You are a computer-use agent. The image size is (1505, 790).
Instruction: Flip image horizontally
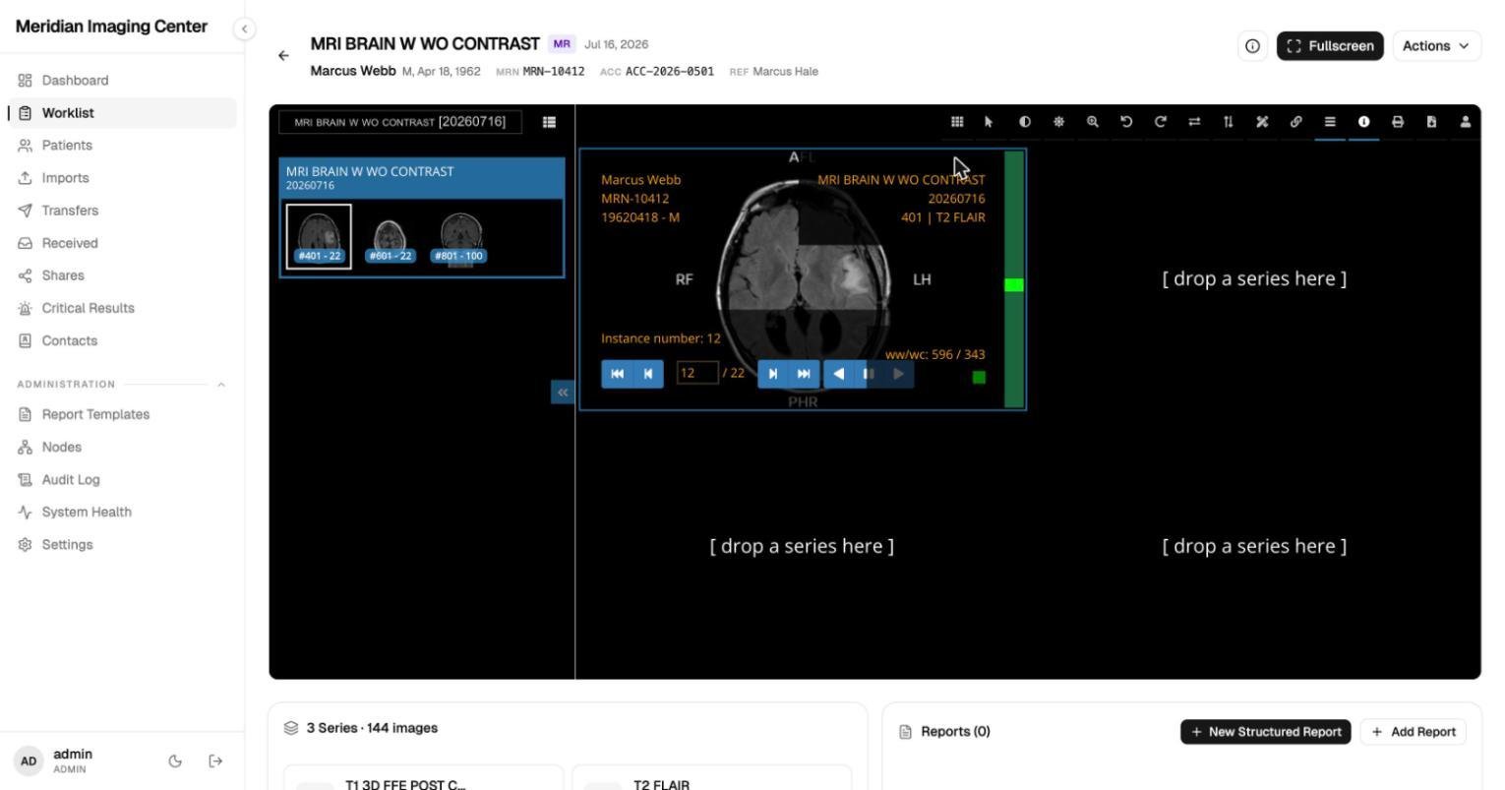[x=1194, y=122]
